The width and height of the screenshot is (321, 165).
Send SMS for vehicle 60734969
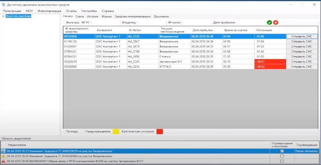[302, 36]
